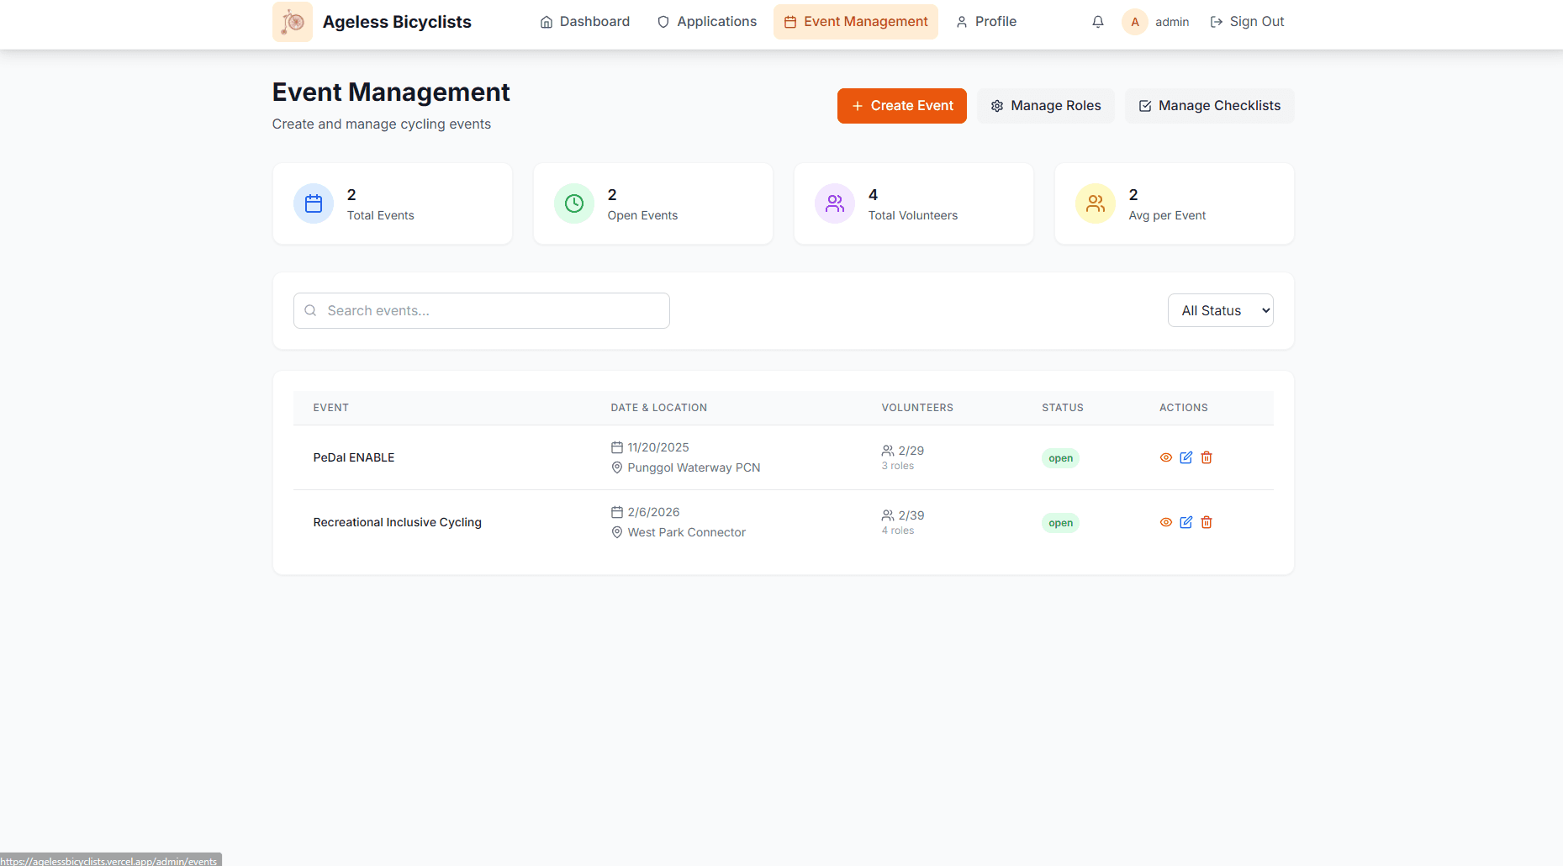Image resolution: width=1563 pixels, height=866 pixels.
Task: Go to the Dashboard page
Action: tap(585, 22)
